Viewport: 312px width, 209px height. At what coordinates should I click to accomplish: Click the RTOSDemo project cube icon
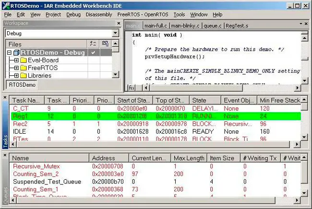click(17, 52)
